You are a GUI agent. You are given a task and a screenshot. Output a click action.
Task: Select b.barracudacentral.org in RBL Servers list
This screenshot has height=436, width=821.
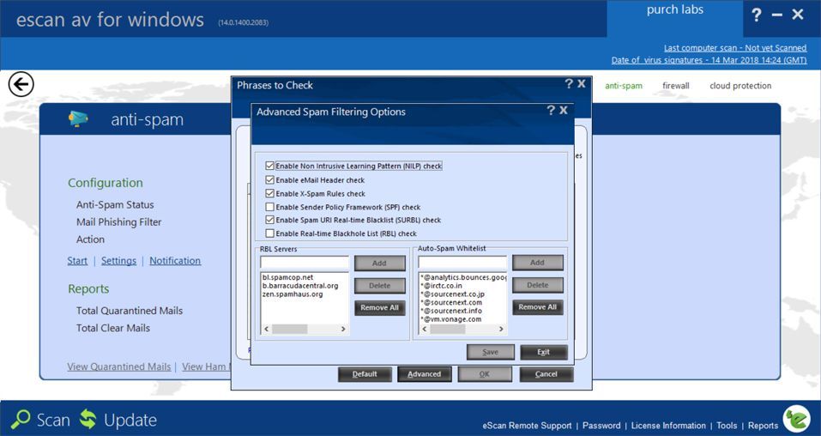(300, 286)
